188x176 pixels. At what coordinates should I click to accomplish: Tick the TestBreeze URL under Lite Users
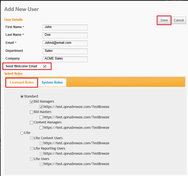41,164
